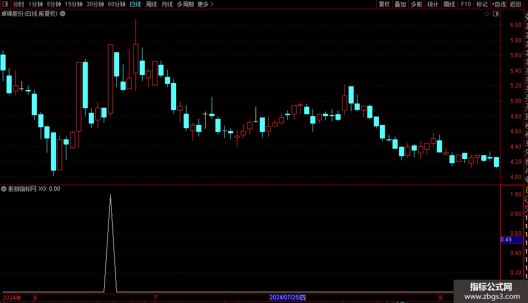Click the 返回 back button
This screenshot has width=528, height=303.
coord(515,4)
